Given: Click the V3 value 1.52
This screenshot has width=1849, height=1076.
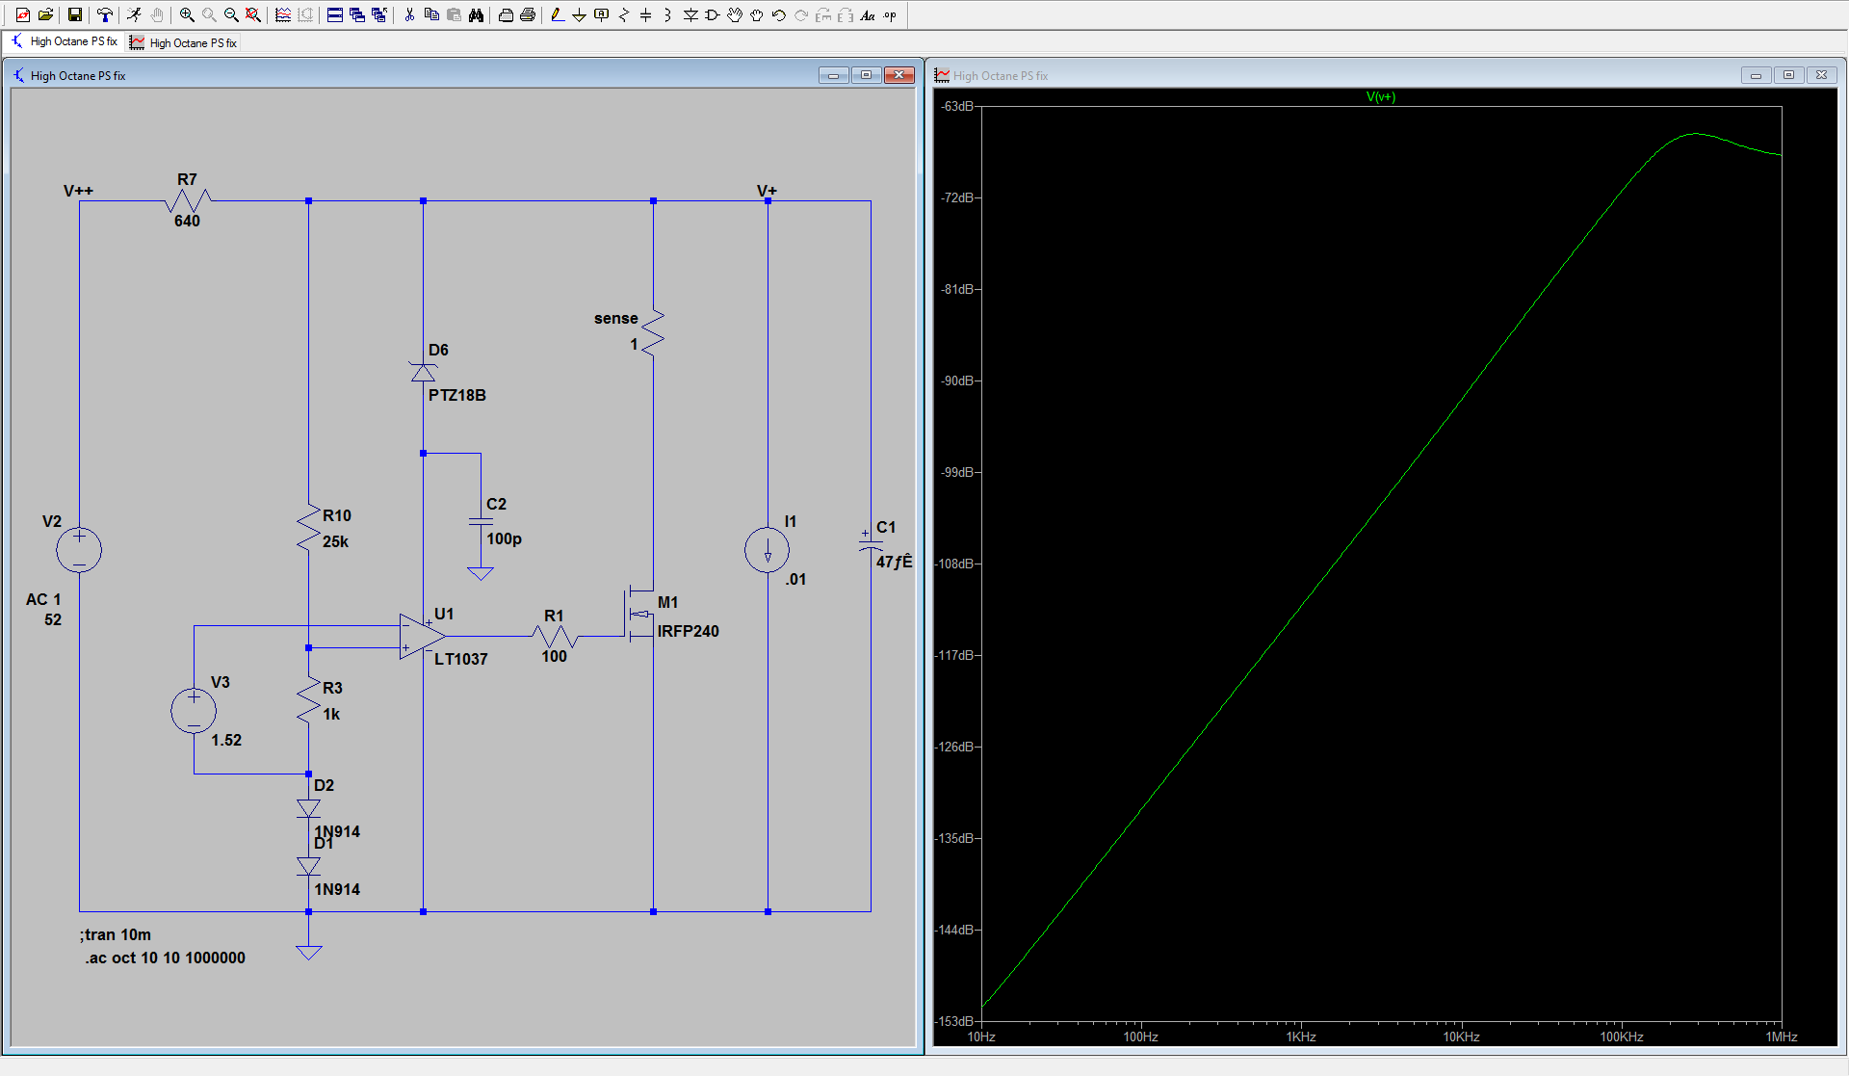Looking at the screenshot, I should coord(226,740).
